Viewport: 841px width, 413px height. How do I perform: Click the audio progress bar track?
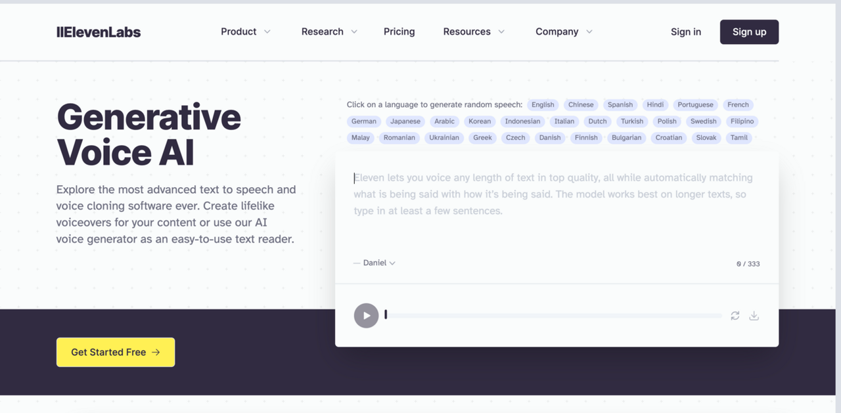pyautogui.click(x=553, y=316)
